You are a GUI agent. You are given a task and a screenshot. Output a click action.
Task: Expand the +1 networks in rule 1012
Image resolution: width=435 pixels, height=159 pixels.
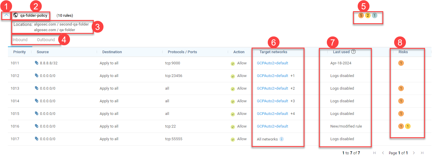click(292, 76)
